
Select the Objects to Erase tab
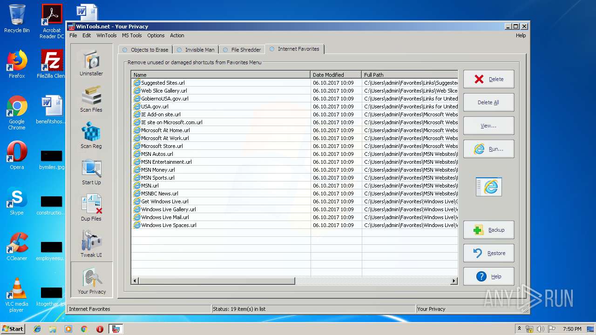145,50
